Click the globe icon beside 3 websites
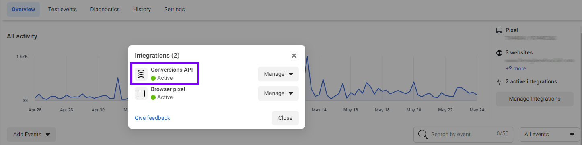This screenshot has height=145, width=582. [x=499, y=53]
